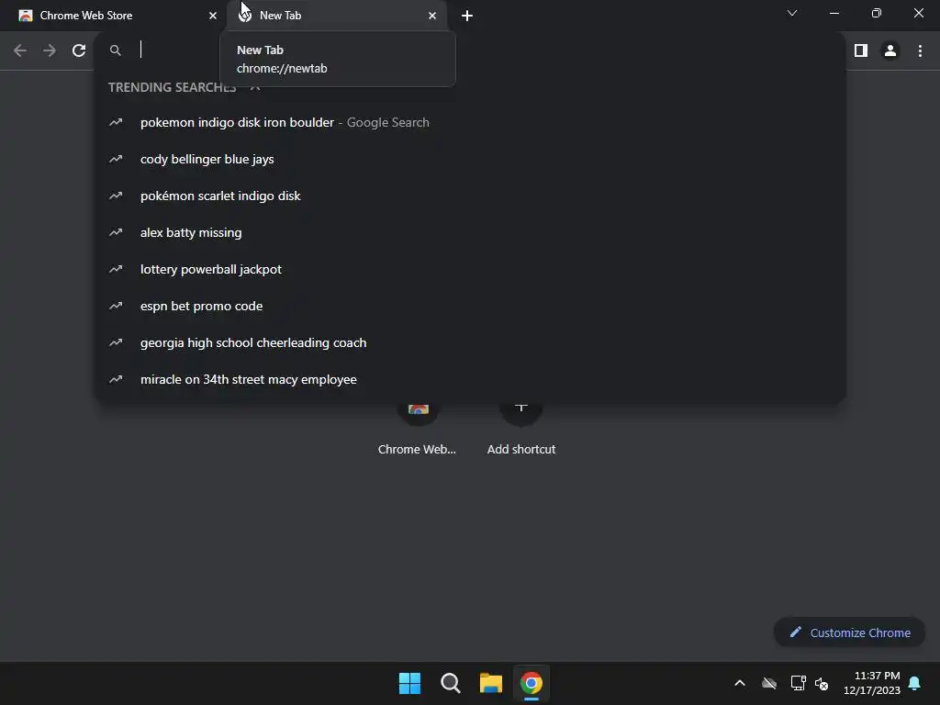Open File Explorer from taskbar

[x=490, y=683]
